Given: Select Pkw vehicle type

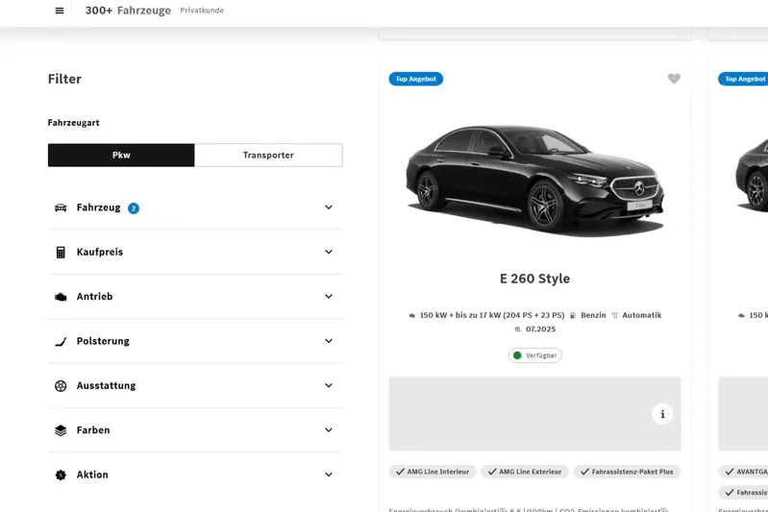Looking at the screenshot, I should [121, 156].
